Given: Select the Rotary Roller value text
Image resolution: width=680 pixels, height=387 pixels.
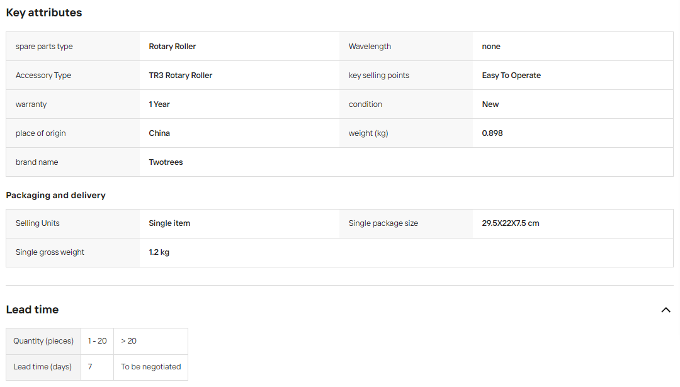Looking at the screenshot, I should coord(172,47).
